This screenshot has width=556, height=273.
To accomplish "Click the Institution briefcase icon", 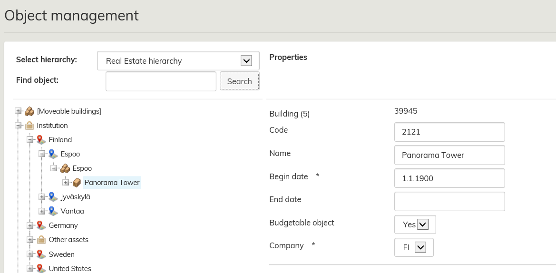I will [x=29, y=126].
